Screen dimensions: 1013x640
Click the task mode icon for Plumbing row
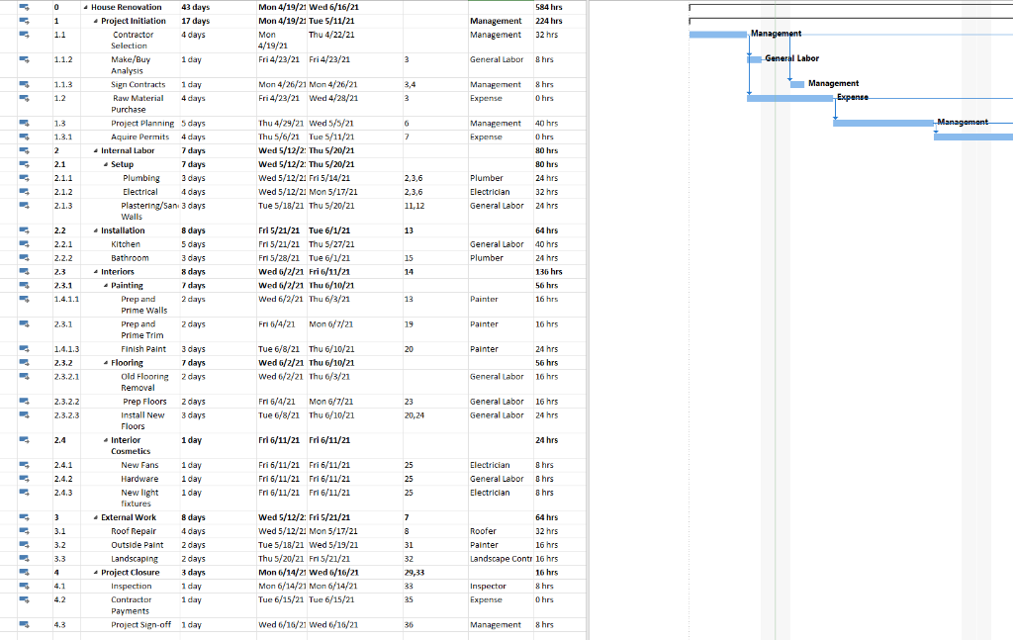pyautogui.click(x=24, y=178)
